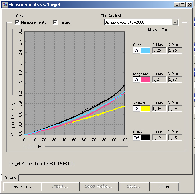
Task: Click the Test Print button
Action: point(22,186)
